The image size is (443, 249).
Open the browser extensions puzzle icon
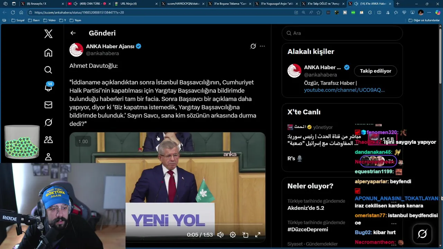click(370, 12)
